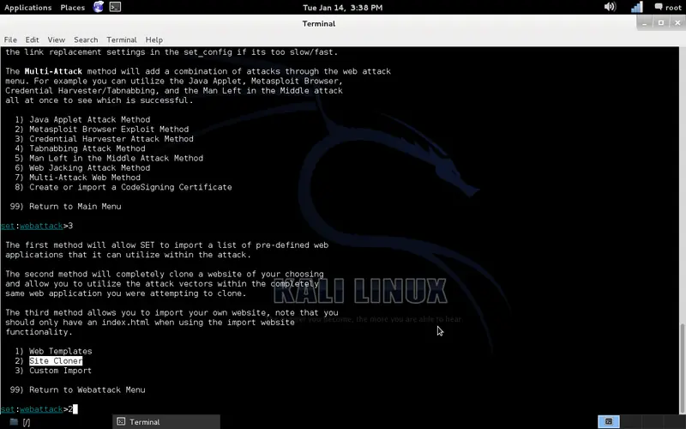Click the workspace switcher active workspace
The image size is (686, 429).
[x=609, y=422]
